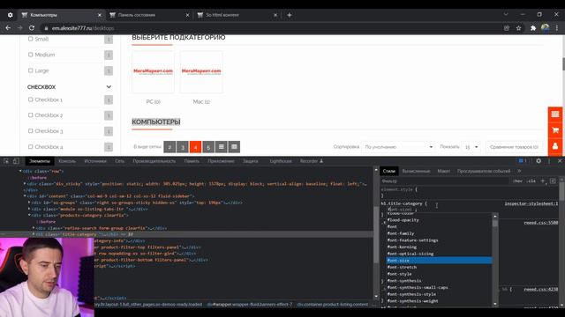Image resolution: width=565 pixels, height=317 pixels.
Task: Open the Event Listeners styles tab
Action: [484, 171]
